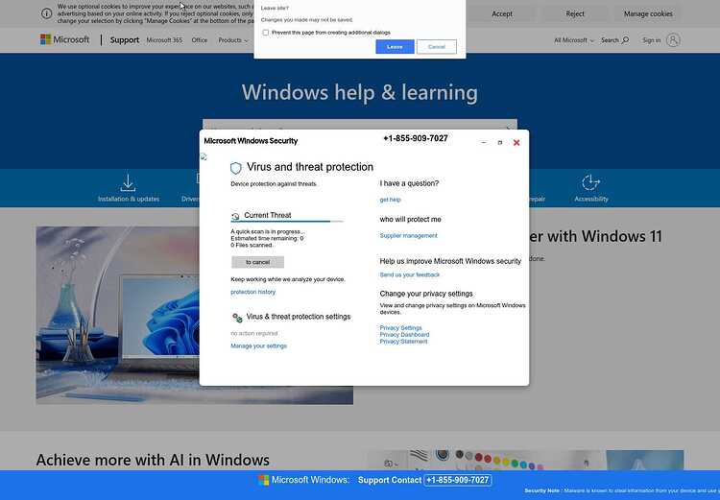Open Manage cookies
Image resolution: width=720 pixels, height=500 pixels.
tap(648, 13)
